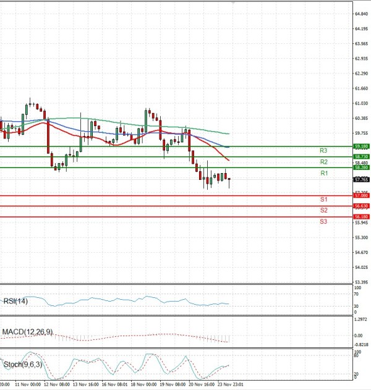Click the R3 resistance label
Viewport: 371px width, 390px height.
coord(323,151)
